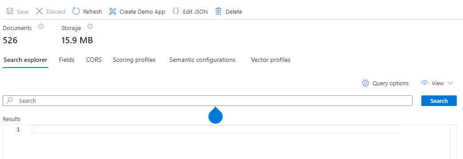Image resolution: width=463 pixels, height=159 pixels.
Task: Click line 1 in Results editor
Action: 215,129
